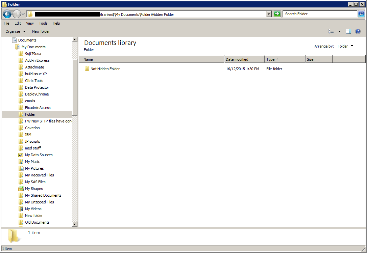Click the change view icon
The height and width of the screenshot is (253, 367).
pos(331,31)
